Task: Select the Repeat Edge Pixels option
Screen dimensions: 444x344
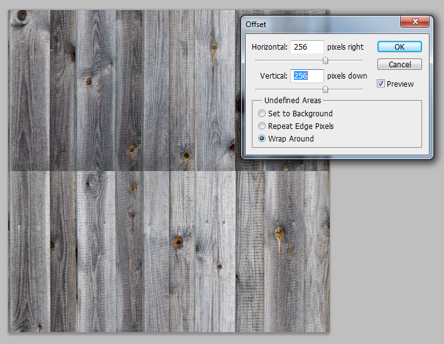Action: [262, 126]
